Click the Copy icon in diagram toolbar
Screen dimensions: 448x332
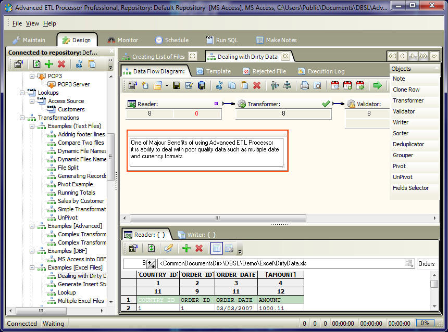point(232,85)
